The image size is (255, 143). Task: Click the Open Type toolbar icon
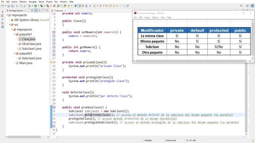pyautogui.click(x=65, y=6)
